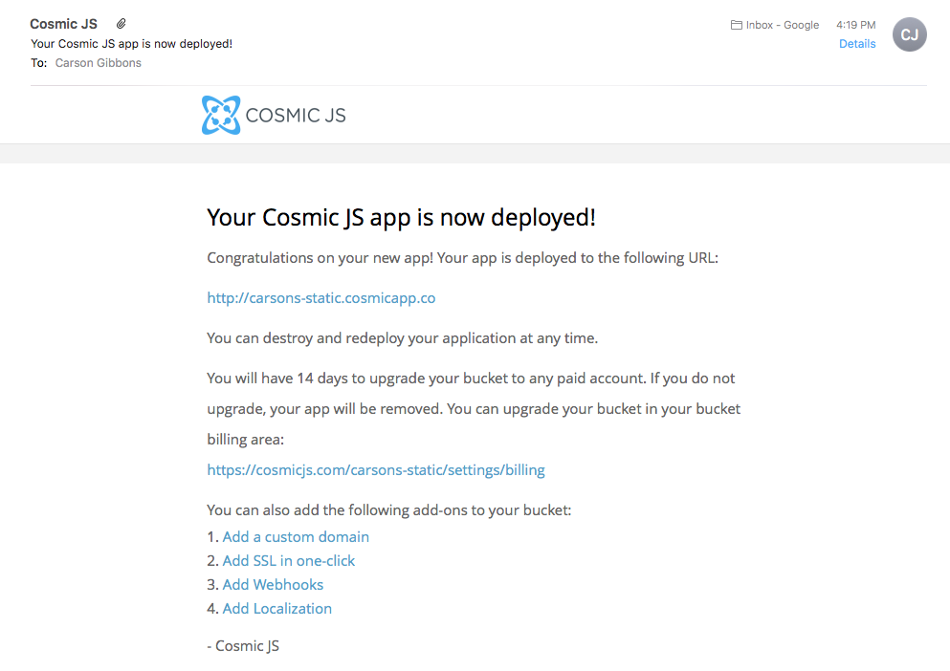
Task: Click the email subject line in header
Action: pyautogui.click(x=132, y=44)
